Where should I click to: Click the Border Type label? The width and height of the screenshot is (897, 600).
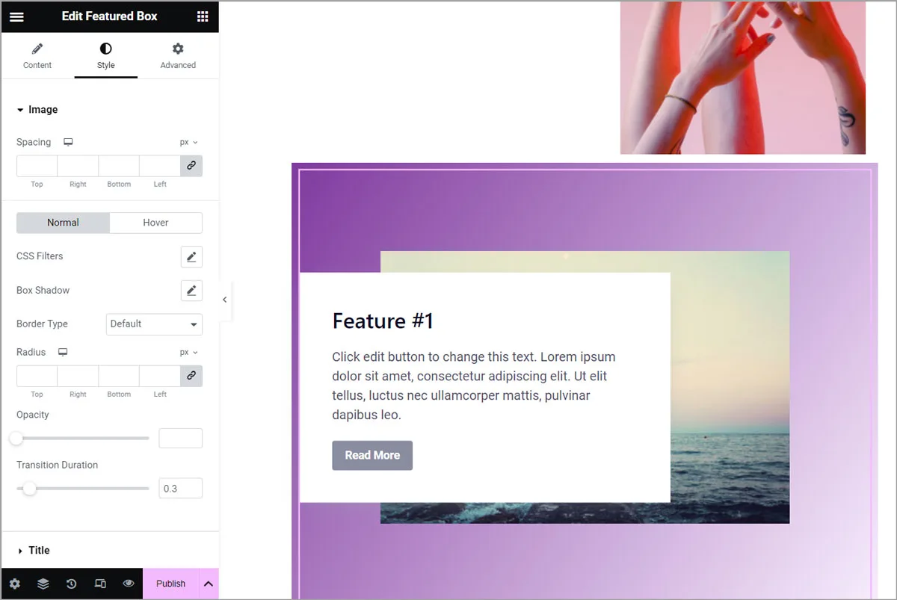(42, 324)
